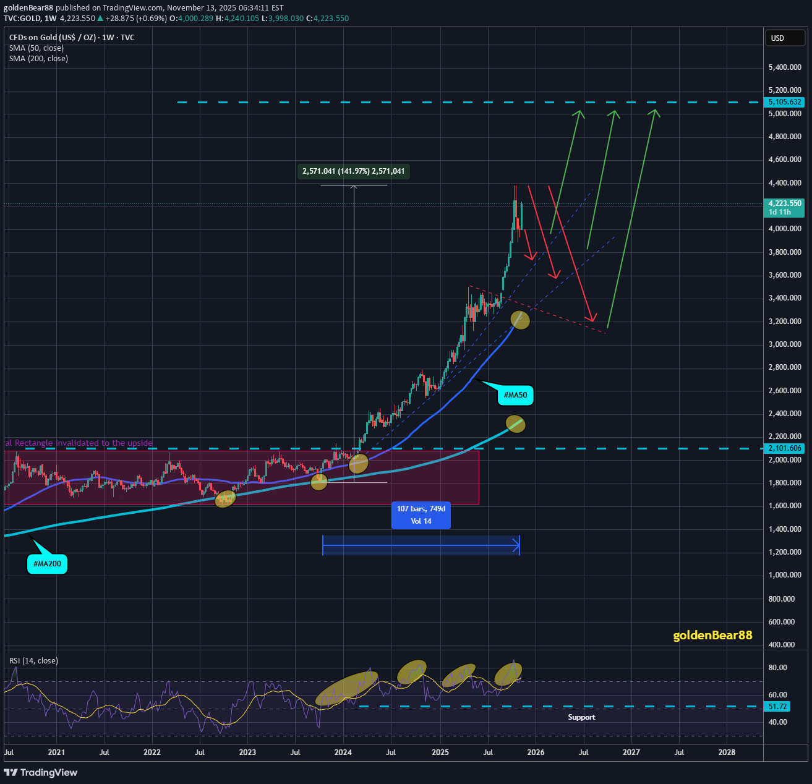The height and width of the screenshot is (784, 812).
Task: Select the #MA50 callout label
Action: click(515, 395)
